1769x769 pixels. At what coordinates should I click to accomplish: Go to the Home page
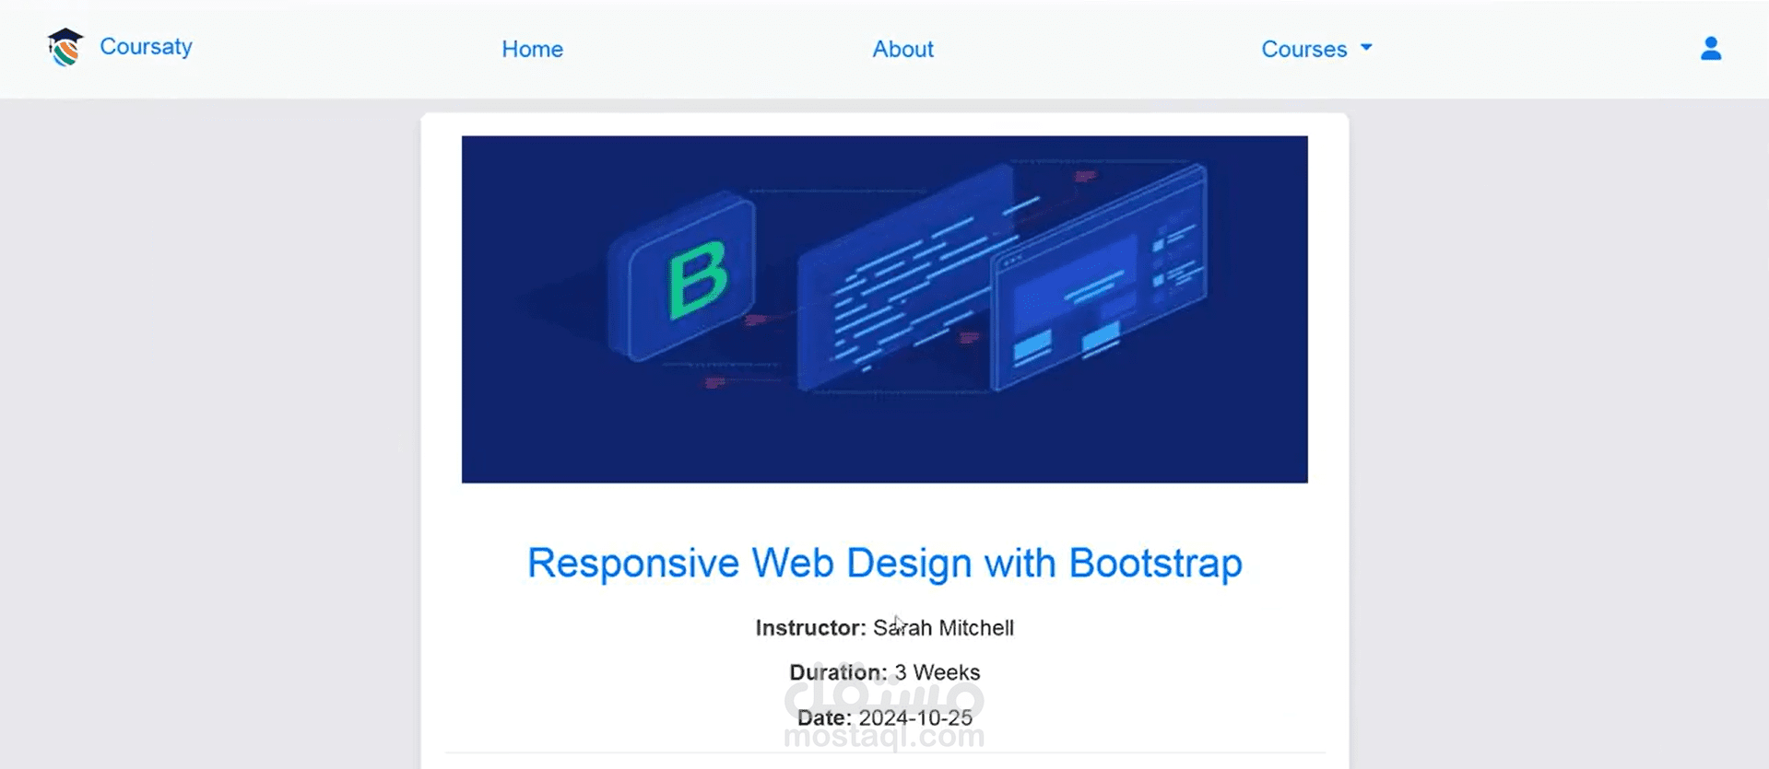pyautogui.click(x=532, y=49)
